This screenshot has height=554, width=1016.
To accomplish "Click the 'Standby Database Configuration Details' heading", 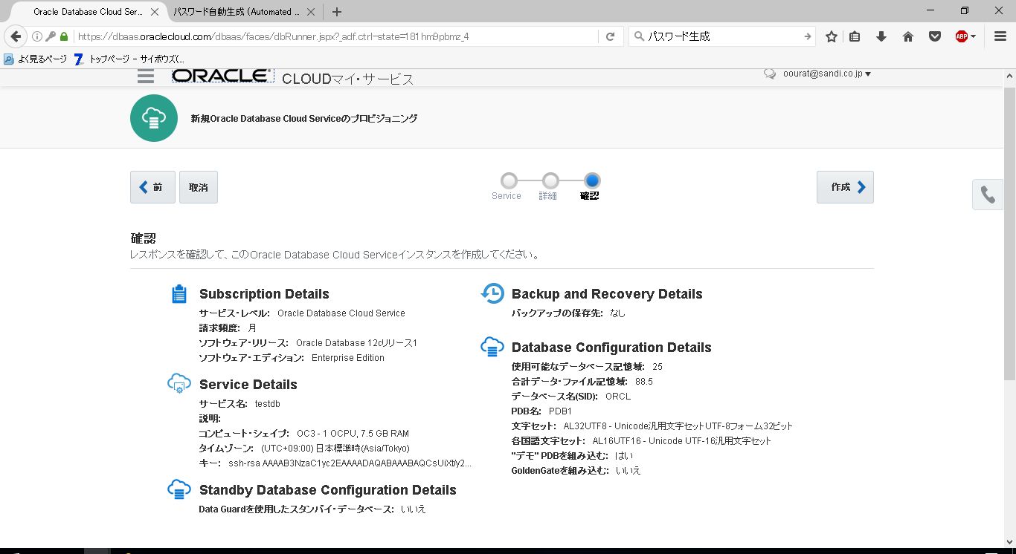I will [x=328, y=490].
